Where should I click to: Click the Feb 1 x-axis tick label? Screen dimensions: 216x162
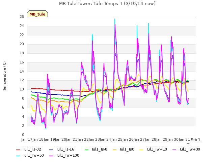[195, 140]
